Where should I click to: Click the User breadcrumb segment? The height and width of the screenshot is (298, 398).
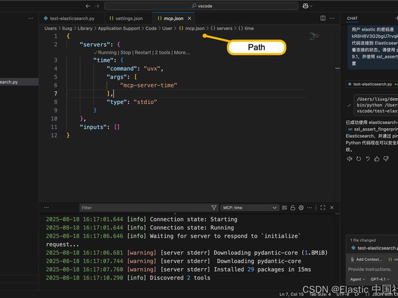(167, 28)
